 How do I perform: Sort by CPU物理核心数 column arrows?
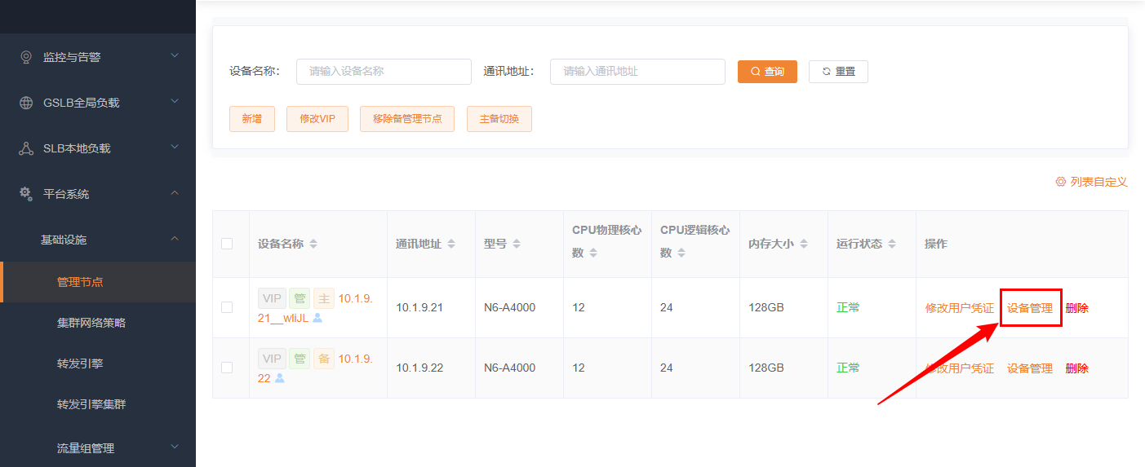coord(593,253)
